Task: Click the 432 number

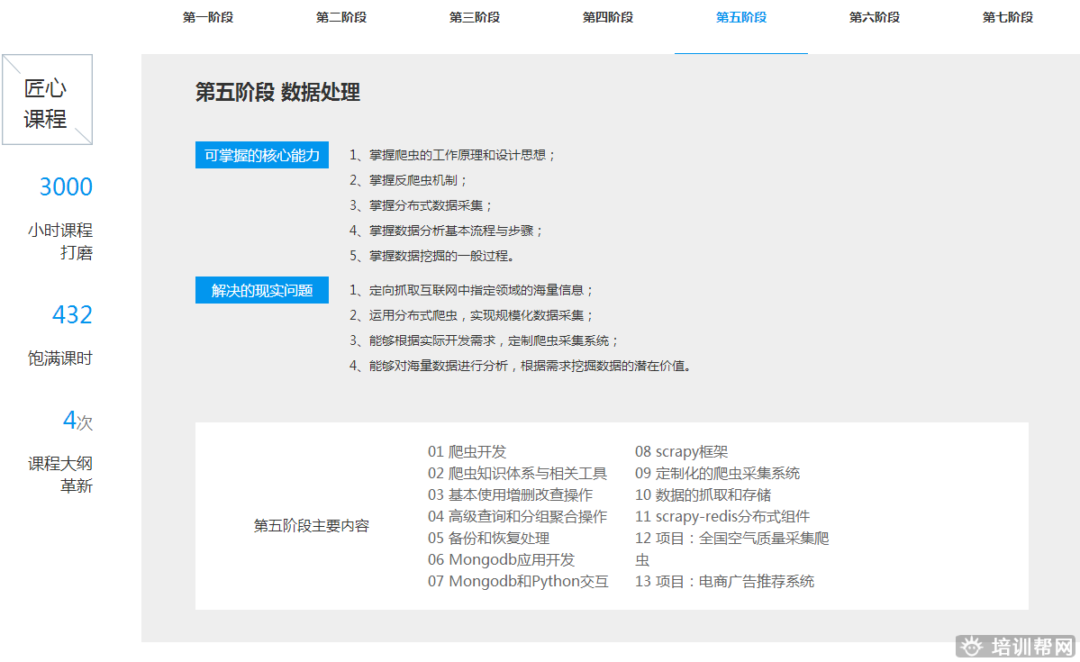Action: pyautogui.click(x=72, y=315)
